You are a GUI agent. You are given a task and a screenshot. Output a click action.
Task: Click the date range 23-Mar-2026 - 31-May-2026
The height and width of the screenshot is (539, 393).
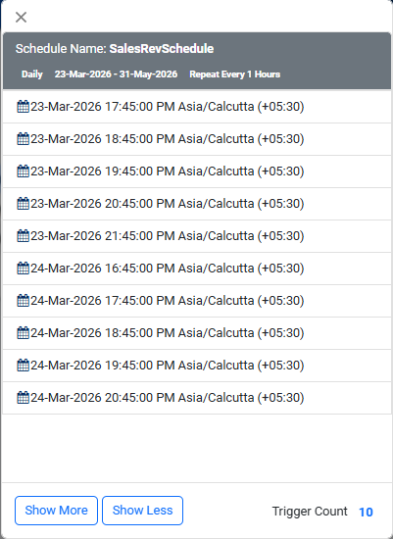point(117,74)
